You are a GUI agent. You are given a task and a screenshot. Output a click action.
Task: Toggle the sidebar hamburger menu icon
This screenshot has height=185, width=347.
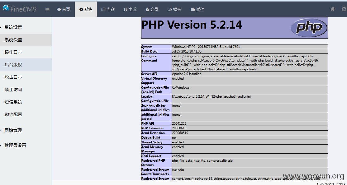(47, 10)
